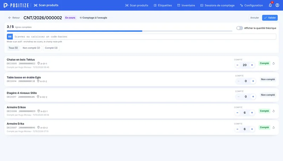Click Non compté badge for Table basse Eglo

coord(268,79)
